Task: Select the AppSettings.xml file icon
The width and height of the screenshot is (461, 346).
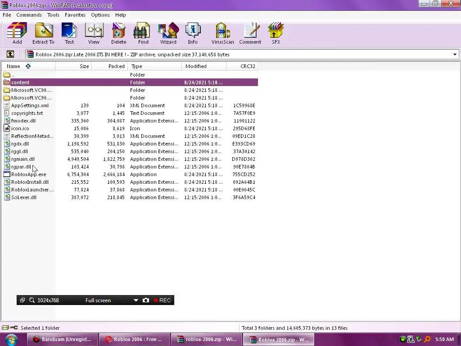Action: click(7, 105)
